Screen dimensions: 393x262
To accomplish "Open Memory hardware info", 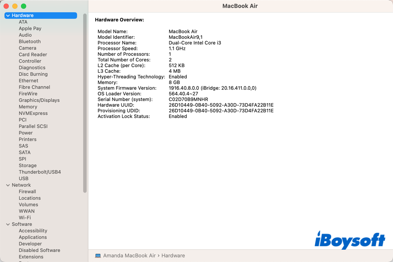I will (28, 107).
